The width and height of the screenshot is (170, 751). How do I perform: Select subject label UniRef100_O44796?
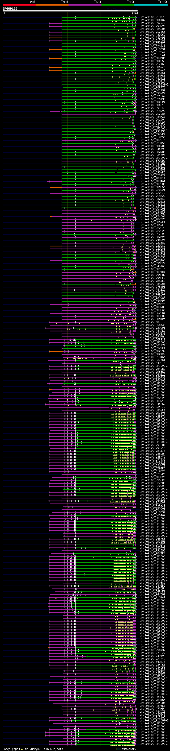click(152, 149)
